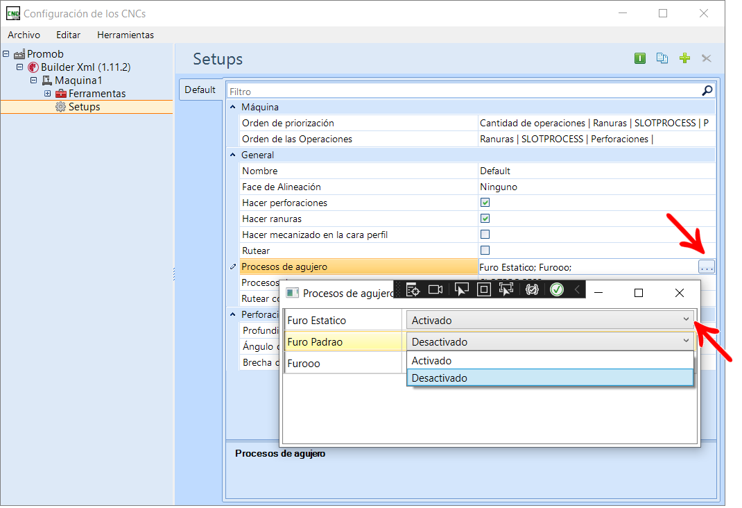Click the Maquina1 machine icon
Screen dimensions: 742x508
click(47, 81)
